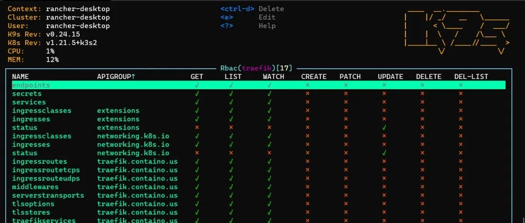Click the NAME column header
525x223 pixels.
(x=20, y=77)
